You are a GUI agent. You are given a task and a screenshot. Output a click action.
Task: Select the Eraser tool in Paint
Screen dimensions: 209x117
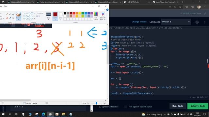(x=7, y=18)
